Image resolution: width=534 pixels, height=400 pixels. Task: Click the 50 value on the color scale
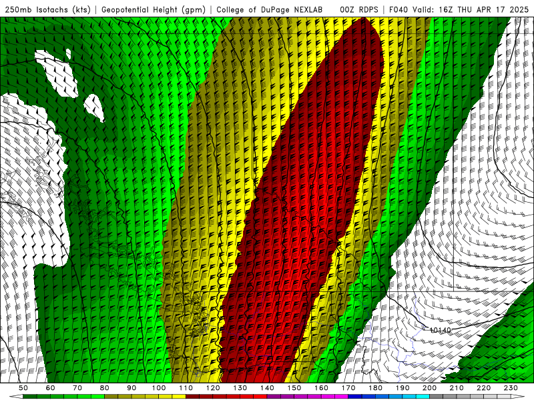[23, 388]
